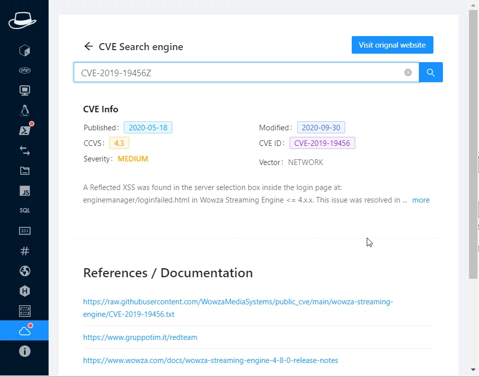The height and width of the screenshot is (377, 479).
Task: Open the gruppotim.it redteam reference link
Action: 140,337
